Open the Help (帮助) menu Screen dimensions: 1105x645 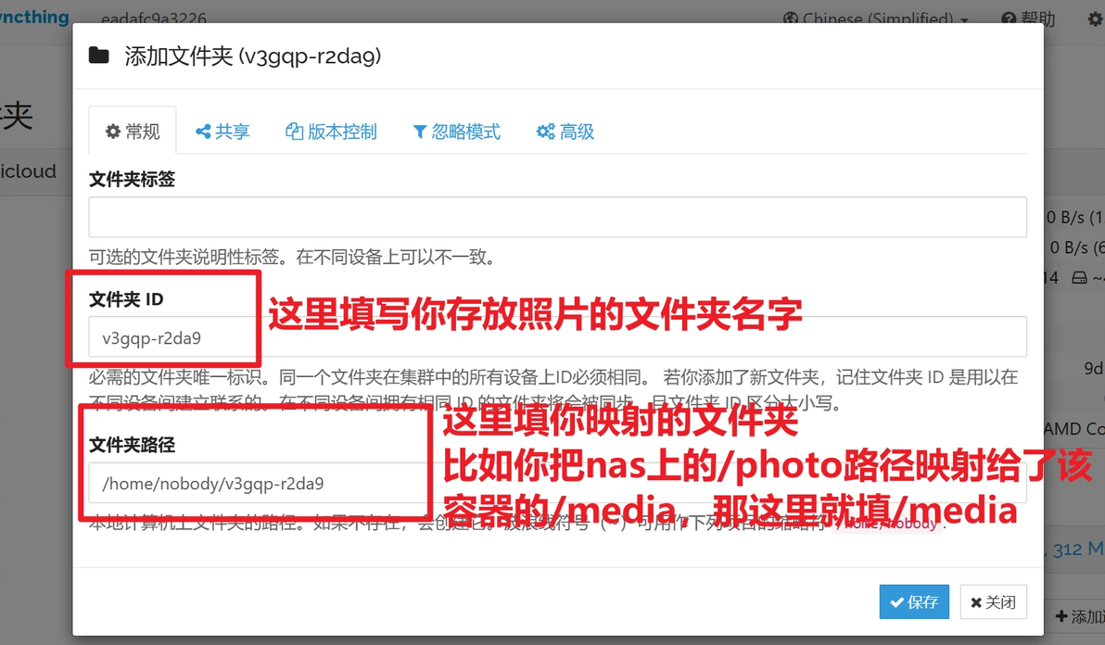(1028, 18)
